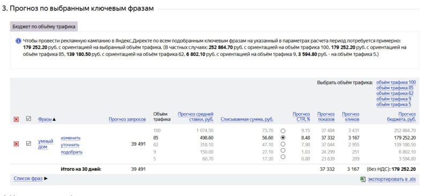Click the 'Объём трафика' column header text
Image resolution: width=427 pixels, height=196 pixels.
pos(162,117)
